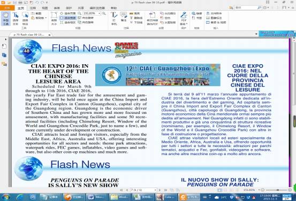Click the Typewriter tool icon
The width and height of the screenshot is (296, 201).
click(114, 18)
